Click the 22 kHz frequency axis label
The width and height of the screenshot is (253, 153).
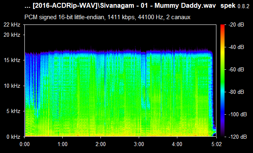12,25
